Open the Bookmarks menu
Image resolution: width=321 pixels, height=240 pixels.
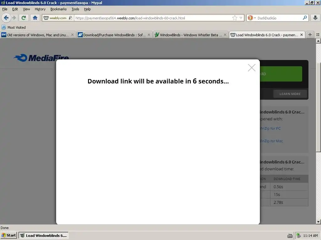[x=59, y=9]
